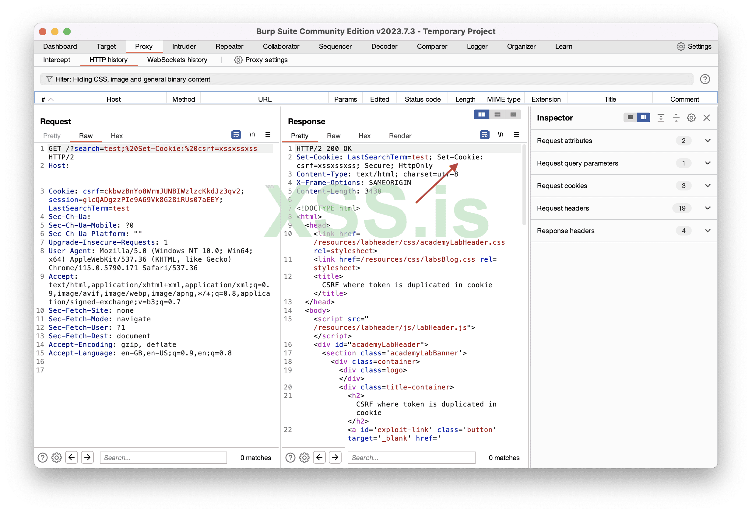Open the Request pane hamburger options menu
The height and width of the screenshot is (513, 752).
pyautogui.click(x=268, y=134)
